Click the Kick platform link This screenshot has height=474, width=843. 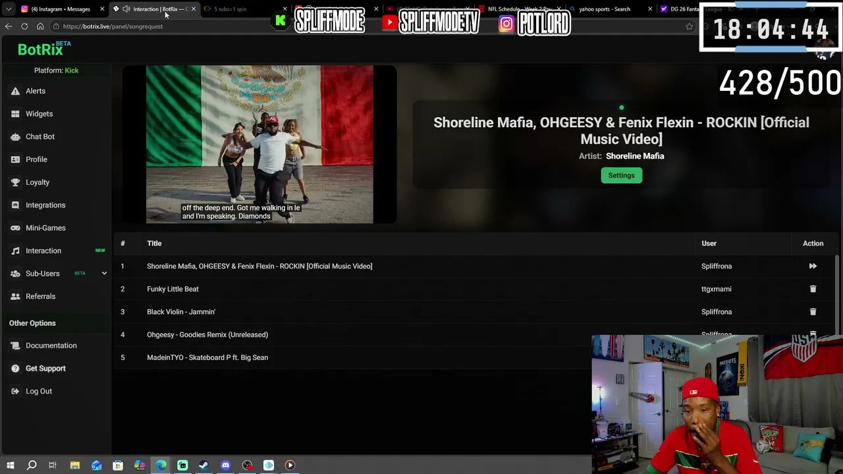(72, 70)
